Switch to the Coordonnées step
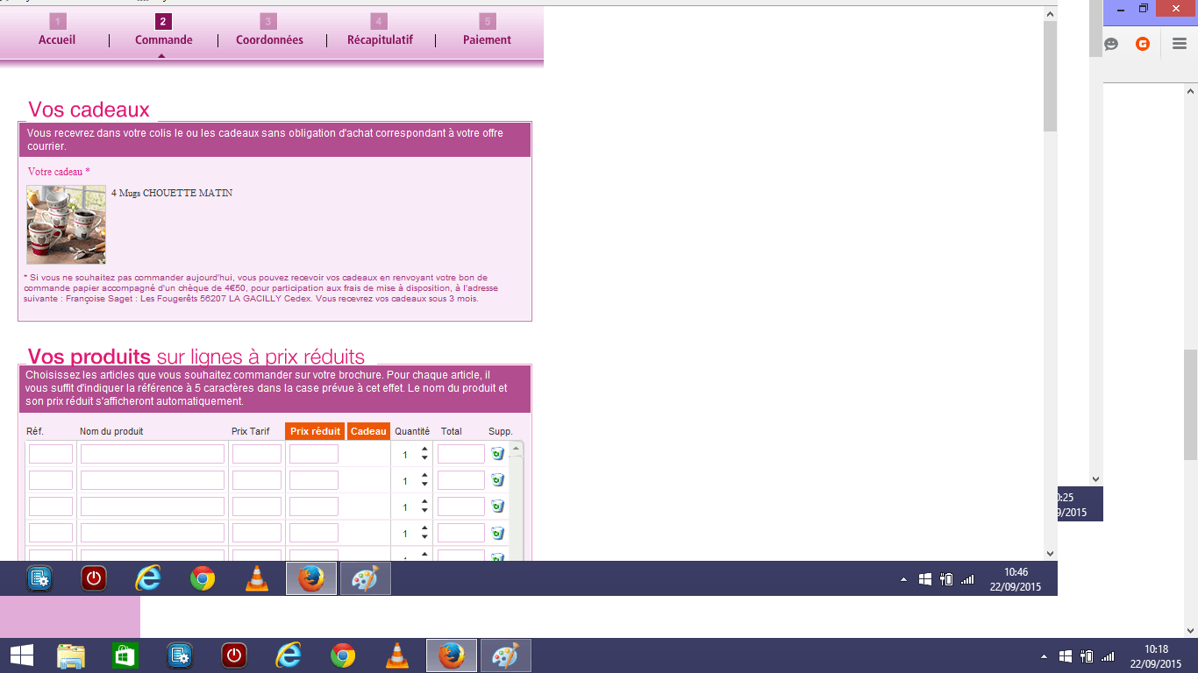The height and width of the screenshot is (673, 1198). pos(269,39)
